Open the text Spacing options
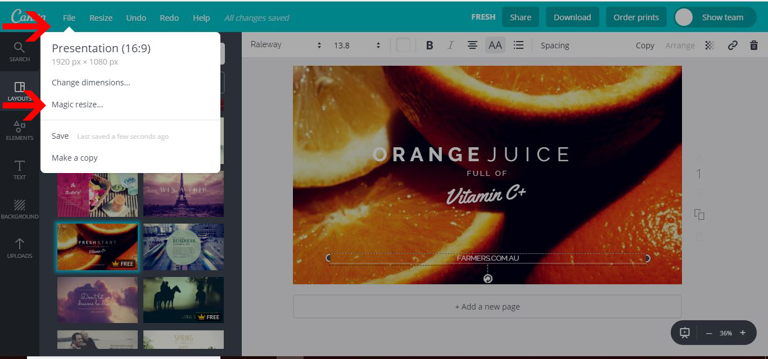Image resolution: width=768 pixels, height=359 pixels. pos(555,45)
